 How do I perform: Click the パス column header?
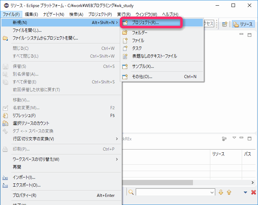coord(248,154)
